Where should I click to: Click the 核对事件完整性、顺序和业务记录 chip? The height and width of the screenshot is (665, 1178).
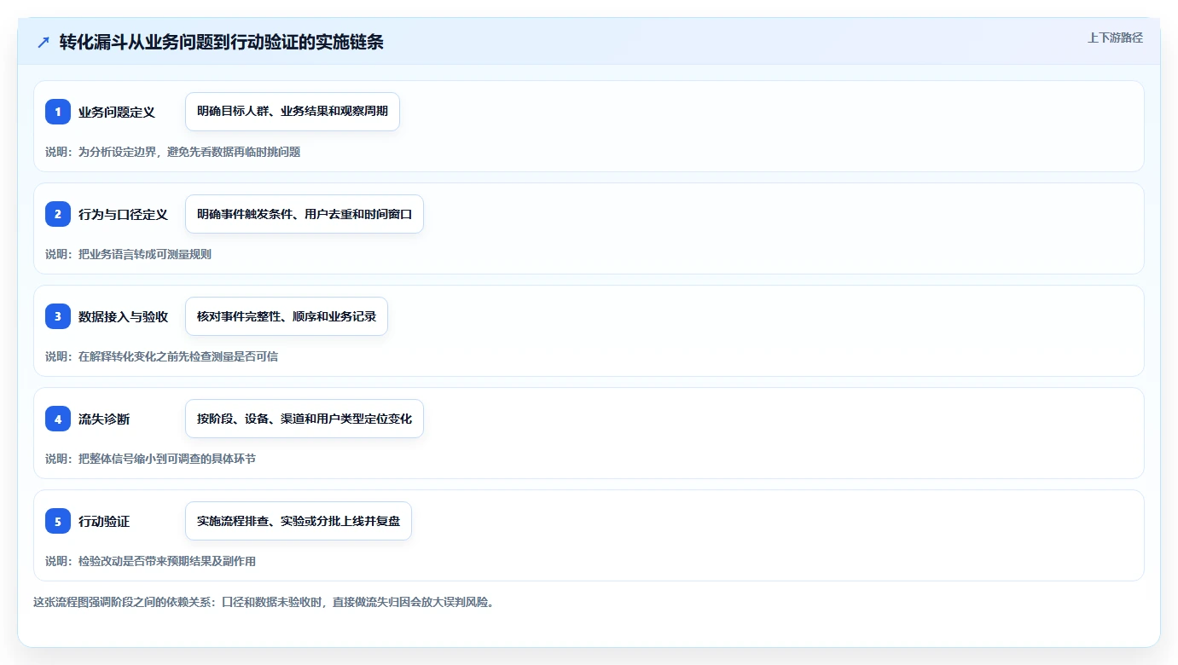[x=287, y=316]
